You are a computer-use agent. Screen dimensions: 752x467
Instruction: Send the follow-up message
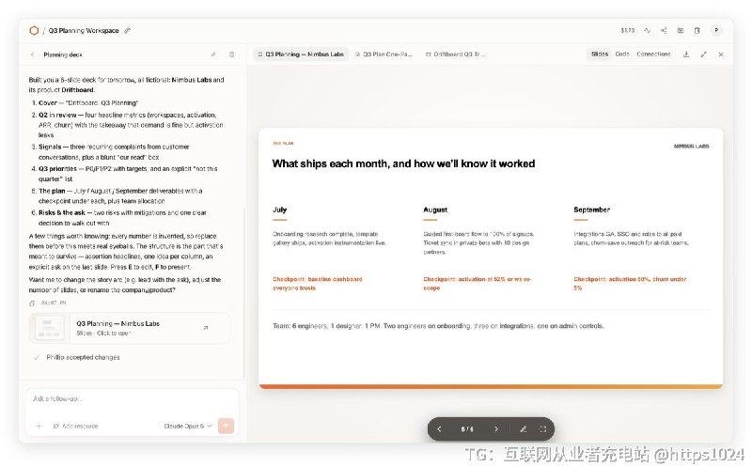pos(226,426)
